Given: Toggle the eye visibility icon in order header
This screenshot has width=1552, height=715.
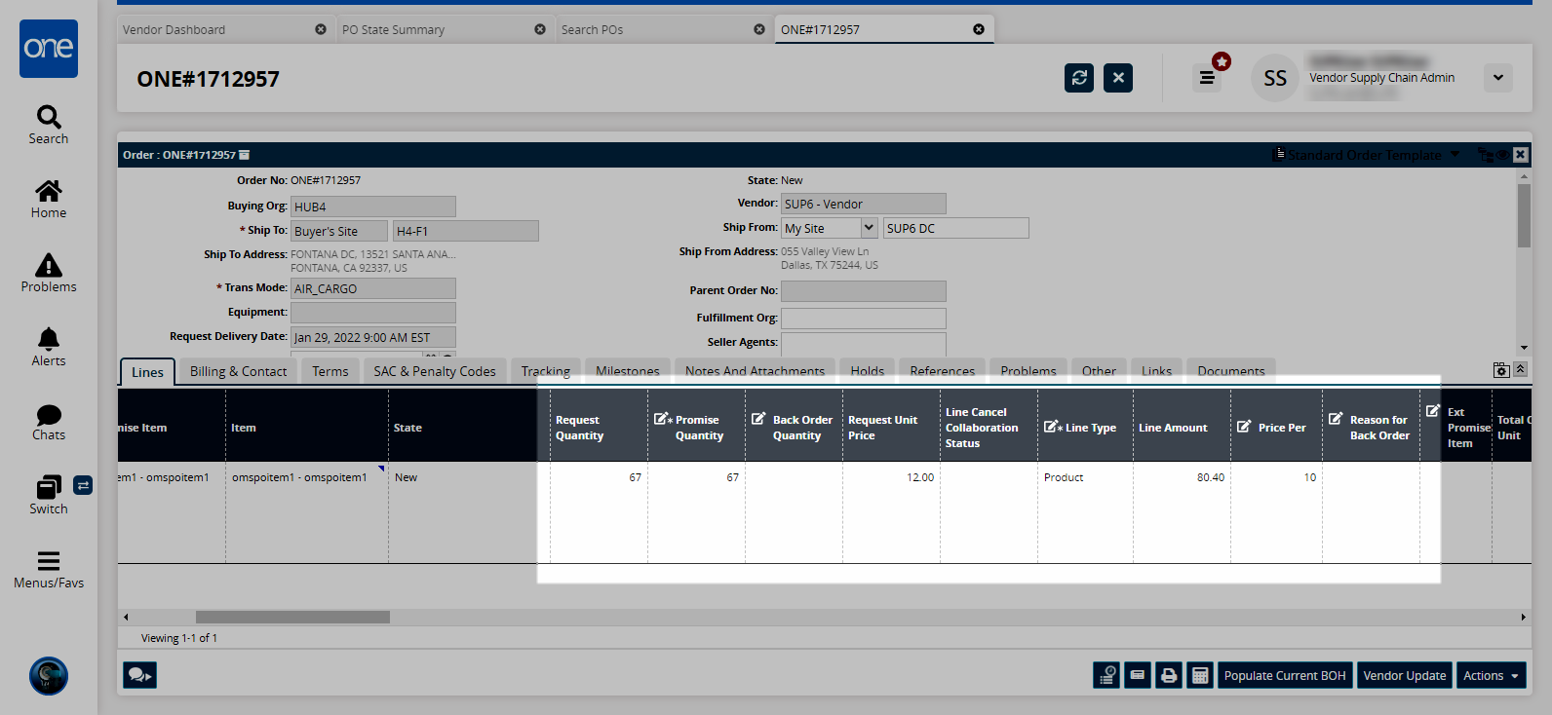Looking at the screenshot, I should (x=1502, y=155).
